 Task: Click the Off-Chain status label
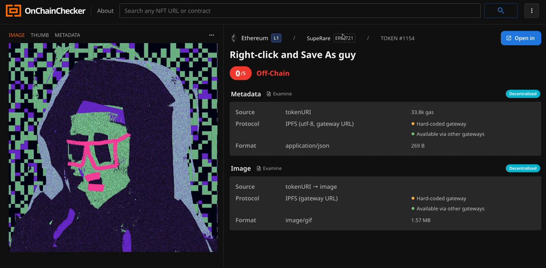273,73
